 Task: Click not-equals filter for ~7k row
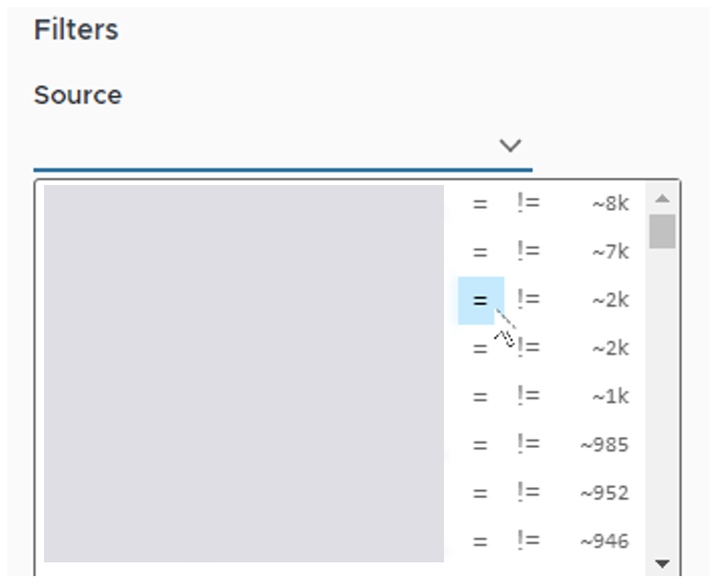click(x=527, y=252)
